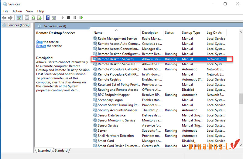Select Sensor Data Service row
The height and width of the screenshot is (159, 243).
tap(159, 115)
